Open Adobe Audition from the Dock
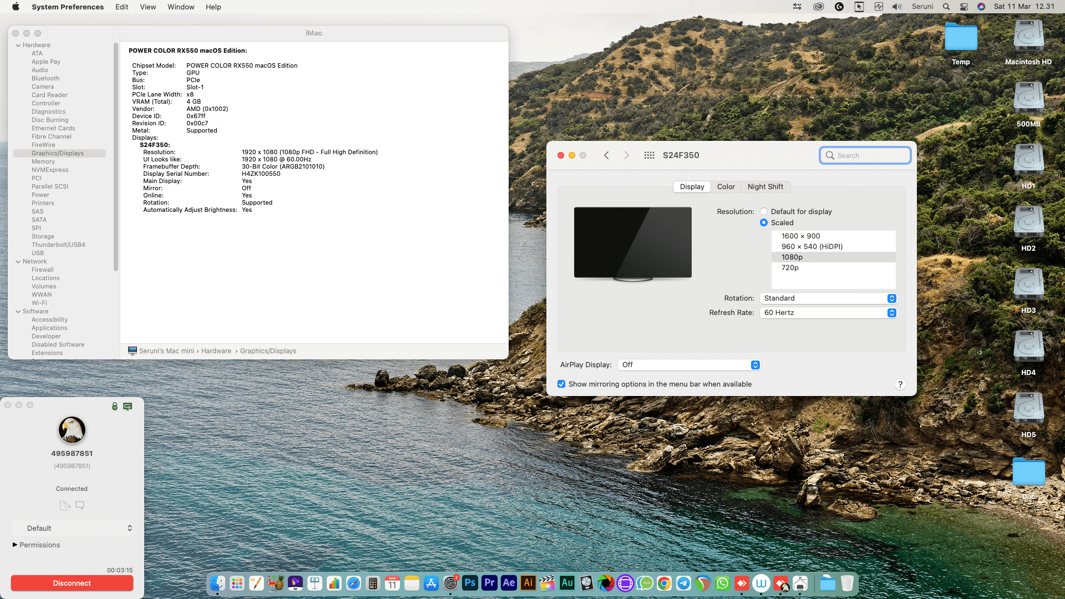 567,583
